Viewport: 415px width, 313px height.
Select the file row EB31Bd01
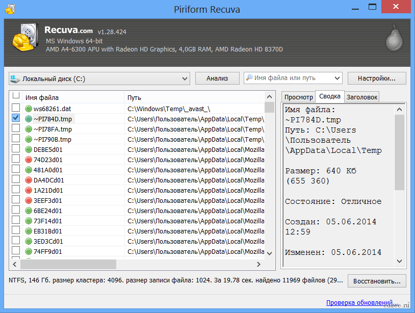pos(138,231)
